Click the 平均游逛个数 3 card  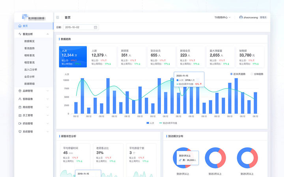(x=141, y=160)
